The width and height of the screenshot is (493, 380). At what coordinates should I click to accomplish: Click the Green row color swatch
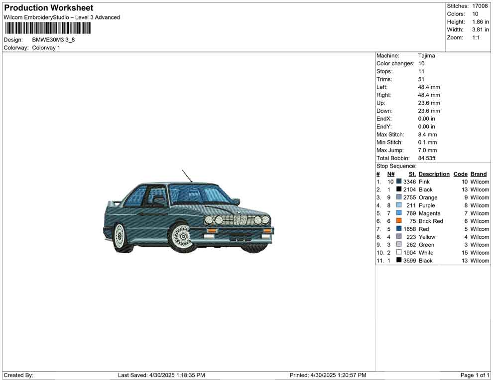tap(399, 245)
